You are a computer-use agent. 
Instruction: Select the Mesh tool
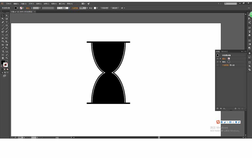point(3,45)
